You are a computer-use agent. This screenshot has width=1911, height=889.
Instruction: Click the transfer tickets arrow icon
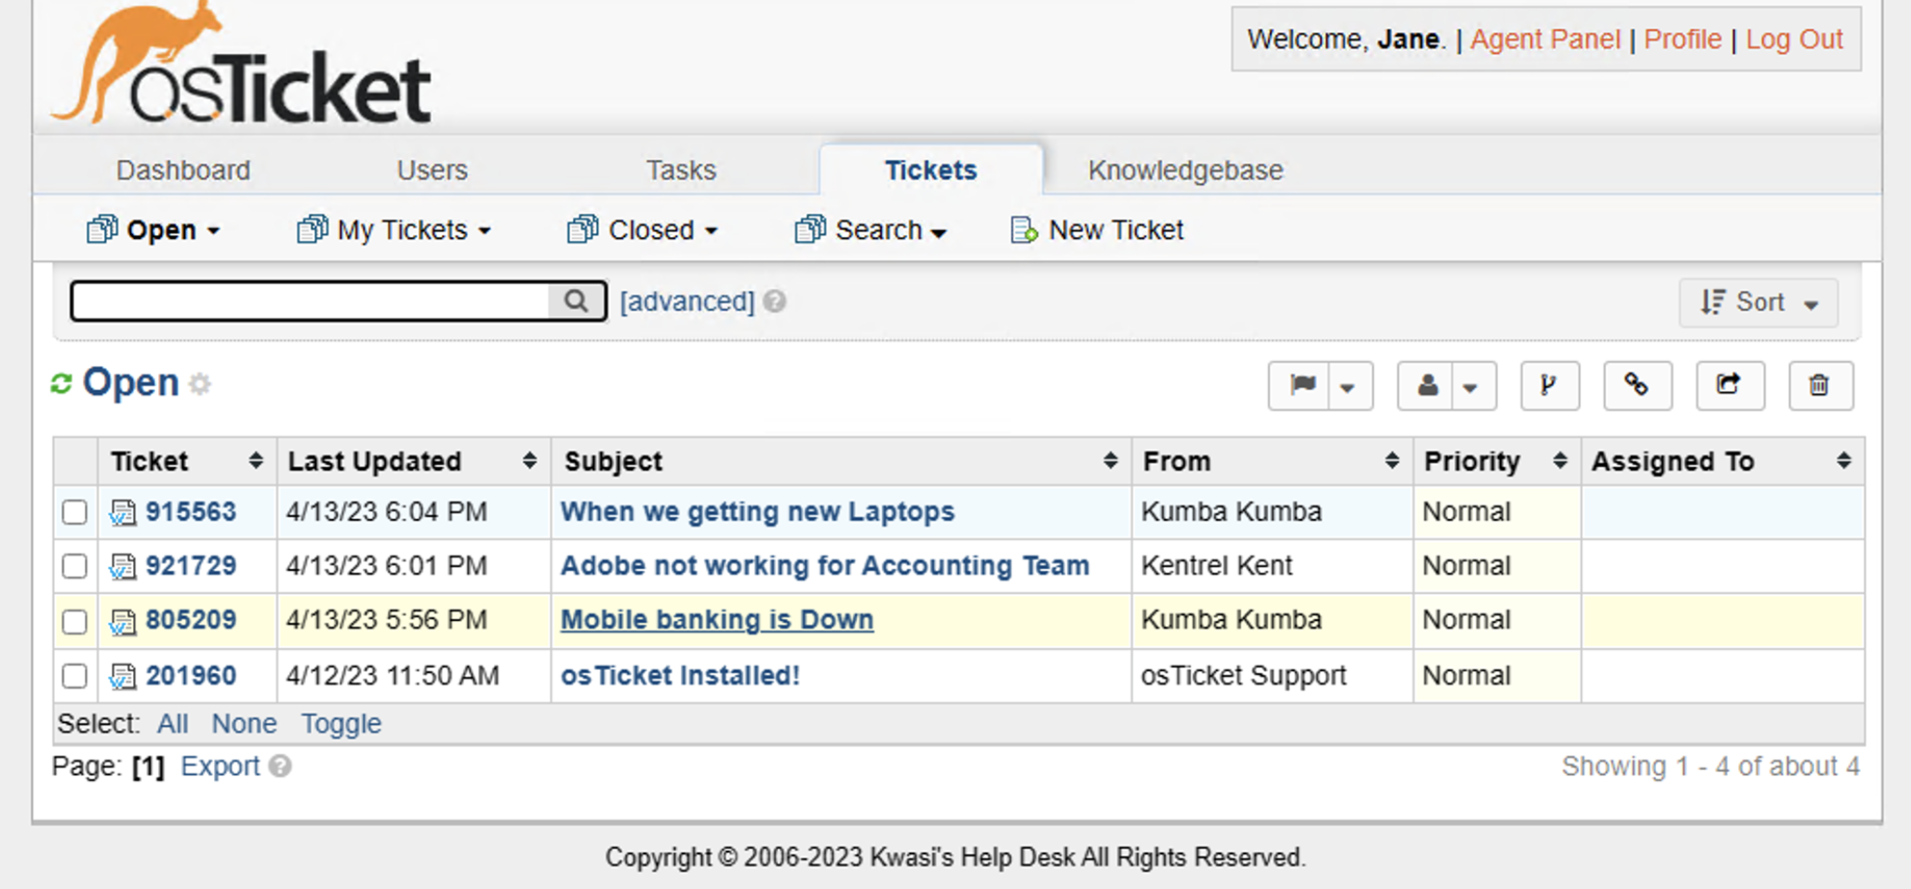[x=1730, y=385]
